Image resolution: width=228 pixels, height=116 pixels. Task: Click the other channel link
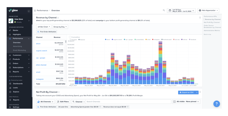pyautogui.click(x=41, y=65)
